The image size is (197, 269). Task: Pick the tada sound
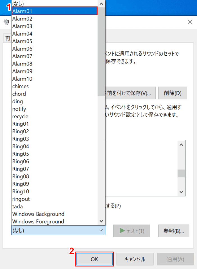(55, 207)
